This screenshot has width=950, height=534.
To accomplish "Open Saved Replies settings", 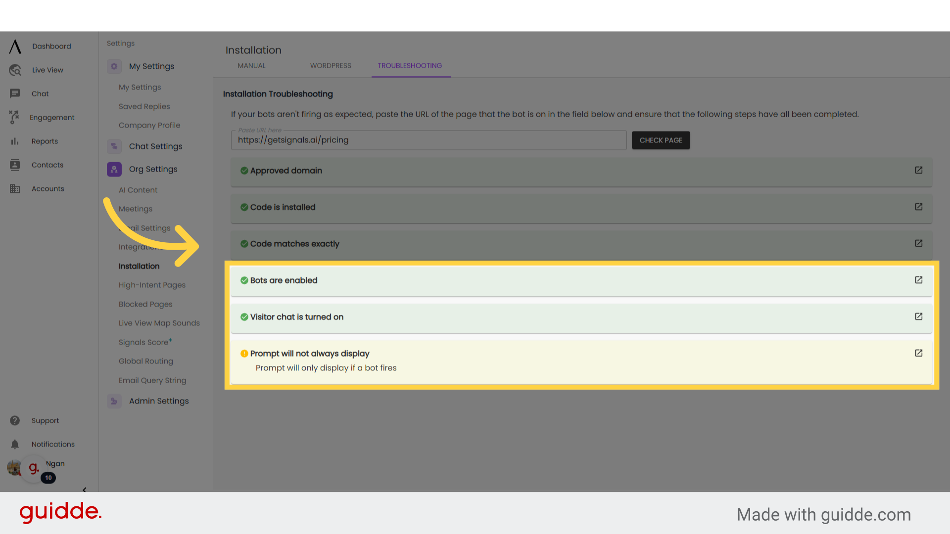I will (x=144, y=106).
